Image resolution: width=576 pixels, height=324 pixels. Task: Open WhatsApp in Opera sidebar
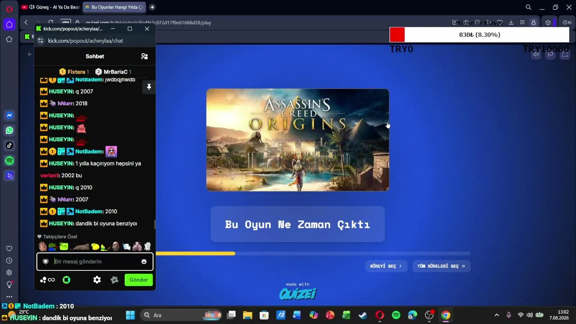tap(9, 130)
